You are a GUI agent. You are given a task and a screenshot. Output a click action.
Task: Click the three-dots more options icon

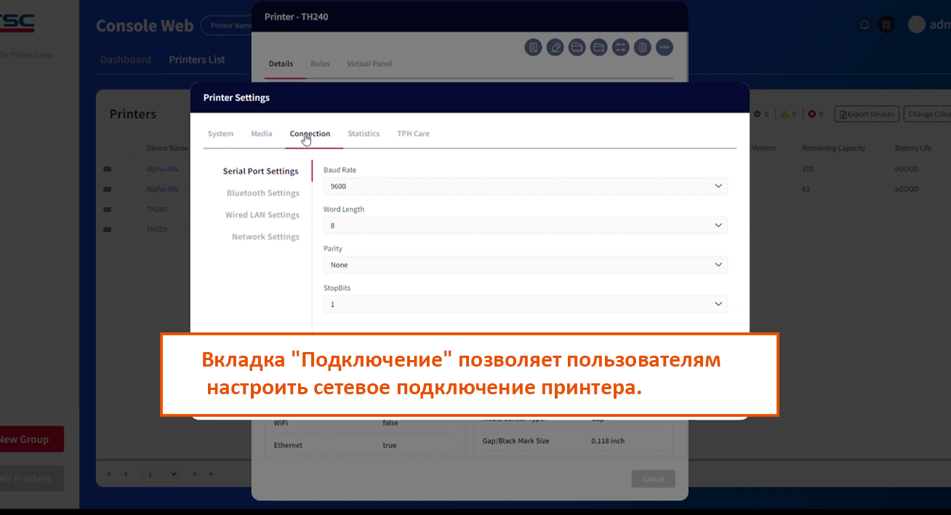click(x=664, y=47)
